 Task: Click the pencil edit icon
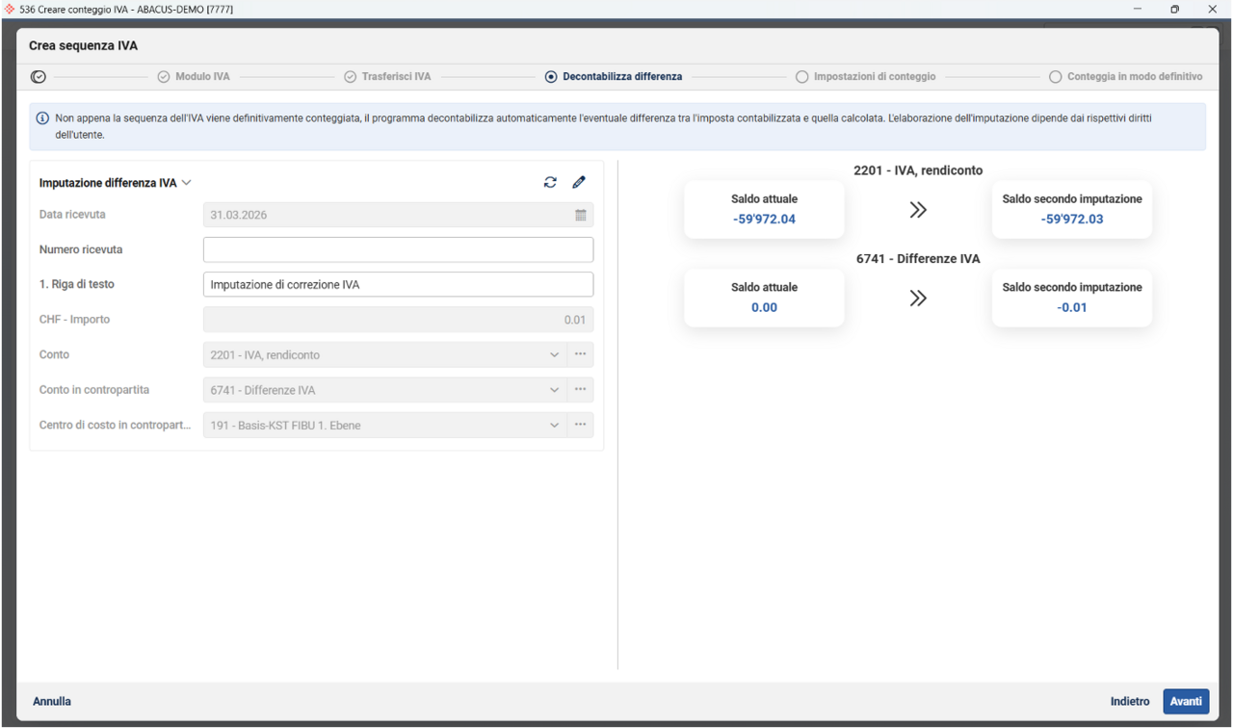click(x=579, y=182)
